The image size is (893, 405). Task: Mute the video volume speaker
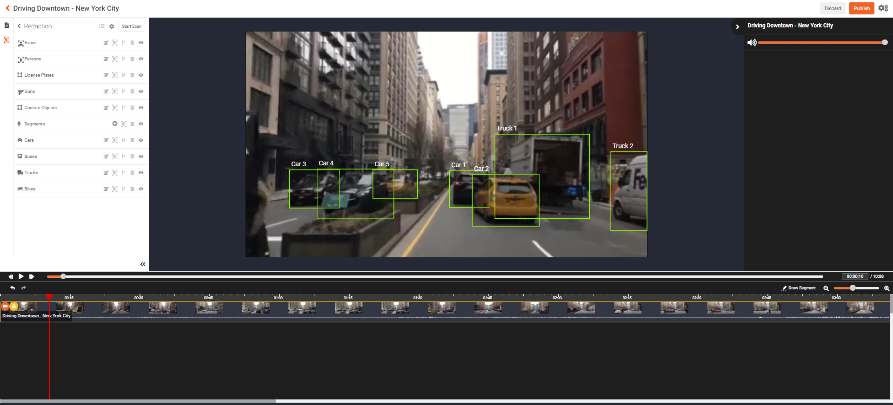click(751, 43)
